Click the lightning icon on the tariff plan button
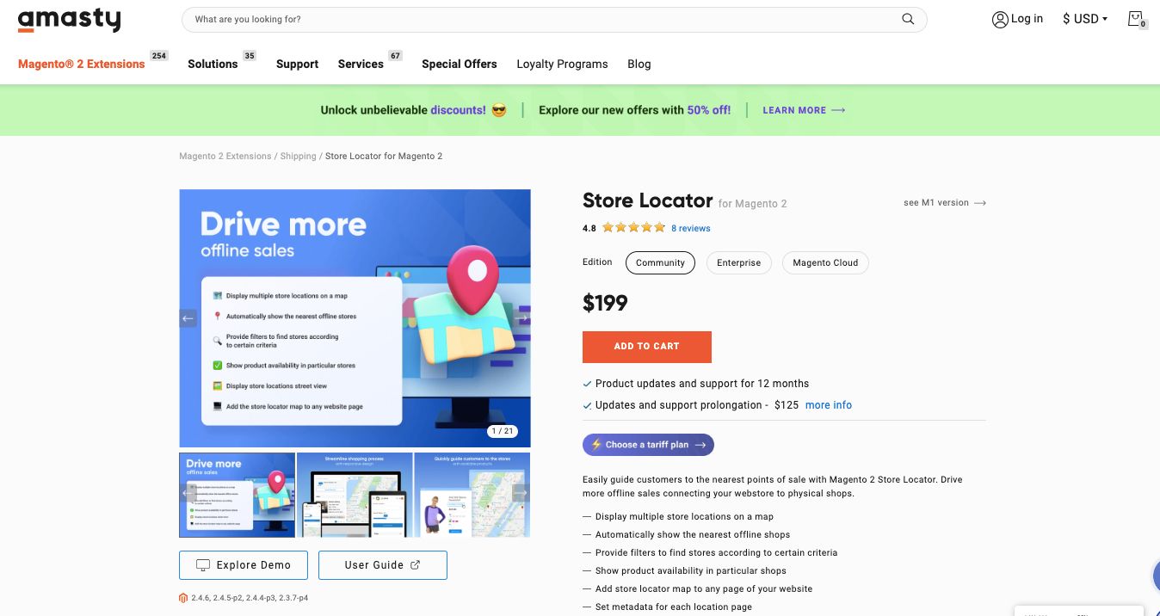Viewport: 1160px width, 616px height. [595, 445]
